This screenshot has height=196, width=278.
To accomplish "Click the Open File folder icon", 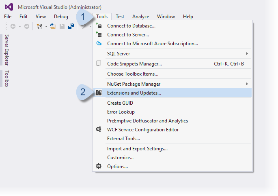I will click(x=53, y=26).
